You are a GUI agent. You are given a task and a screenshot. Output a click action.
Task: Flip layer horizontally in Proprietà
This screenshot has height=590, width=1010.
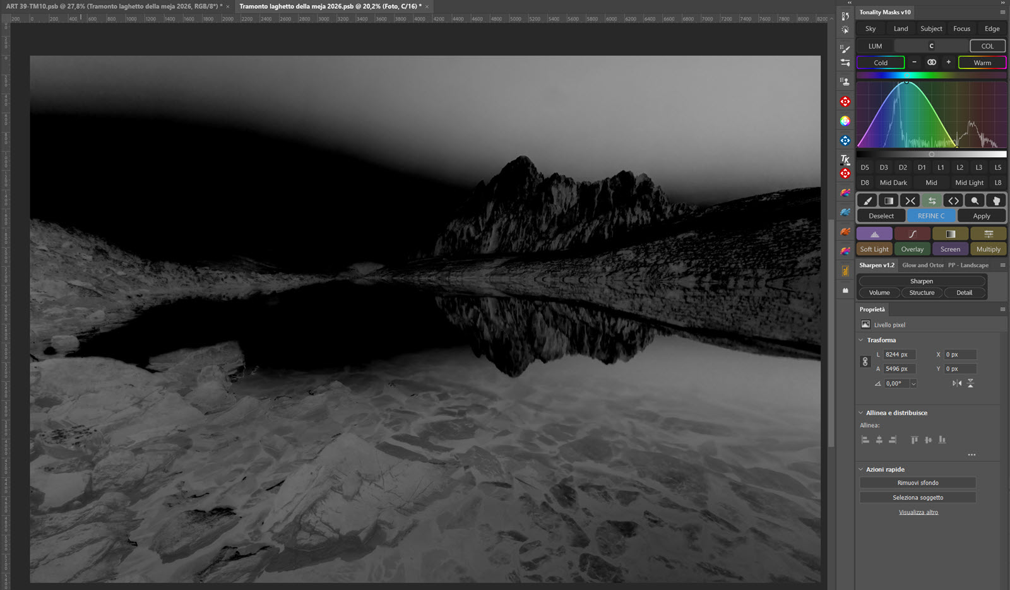957,383
